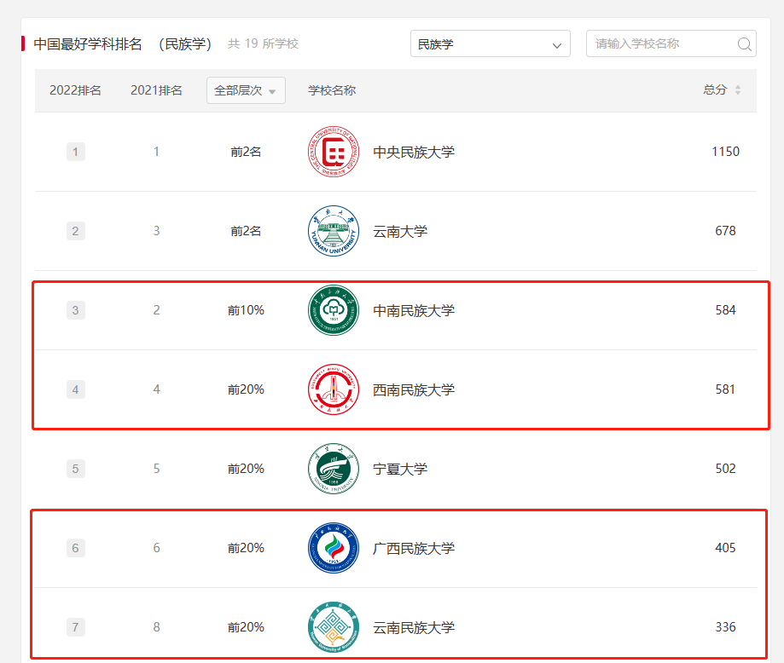Click total score 405
The image size is (784, 663).
pyautogui.click(x=725, y=548)
